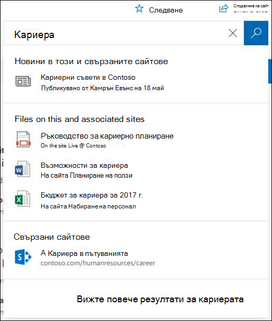
Task: Click the Word document icon
Action: (22, 169)
